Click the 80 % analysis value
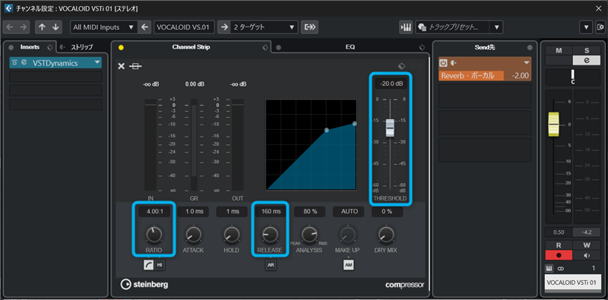The height and width of the screenshot is (300, 608). coord(310,212)
